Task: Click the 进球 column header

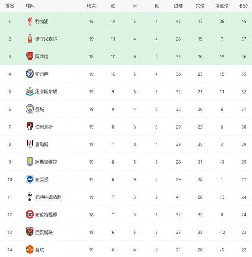Action: click(x=178, y=6)
